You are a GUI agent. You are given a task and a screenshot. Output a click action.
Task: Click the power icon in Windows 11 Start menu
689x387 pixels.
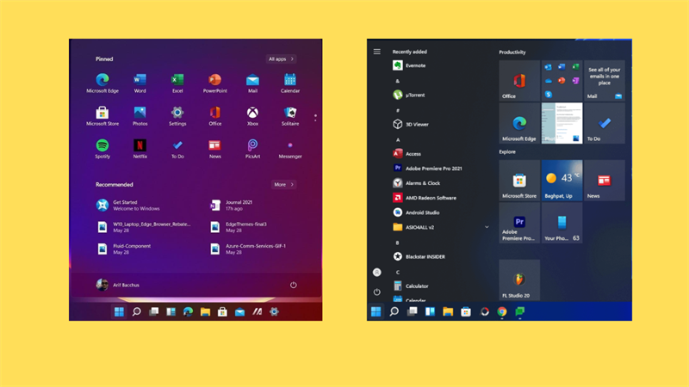click(293, 285)
